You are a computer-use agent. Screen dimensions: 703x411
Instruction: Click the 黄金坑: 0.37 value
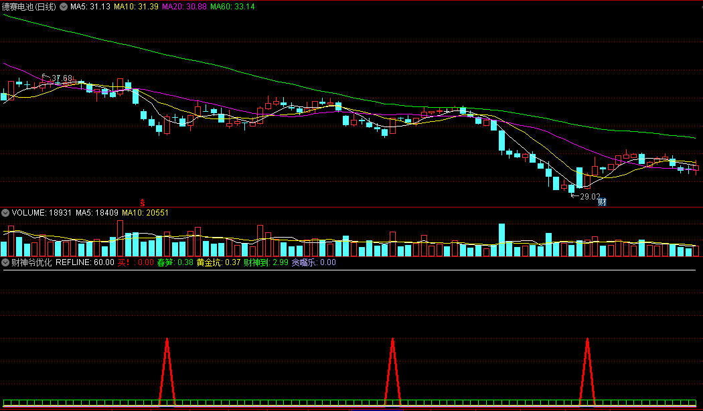tap(219, 262)
